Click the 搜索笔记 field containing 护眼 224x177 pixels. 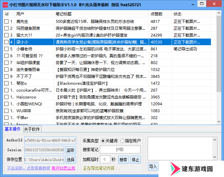tap(120, 150)
